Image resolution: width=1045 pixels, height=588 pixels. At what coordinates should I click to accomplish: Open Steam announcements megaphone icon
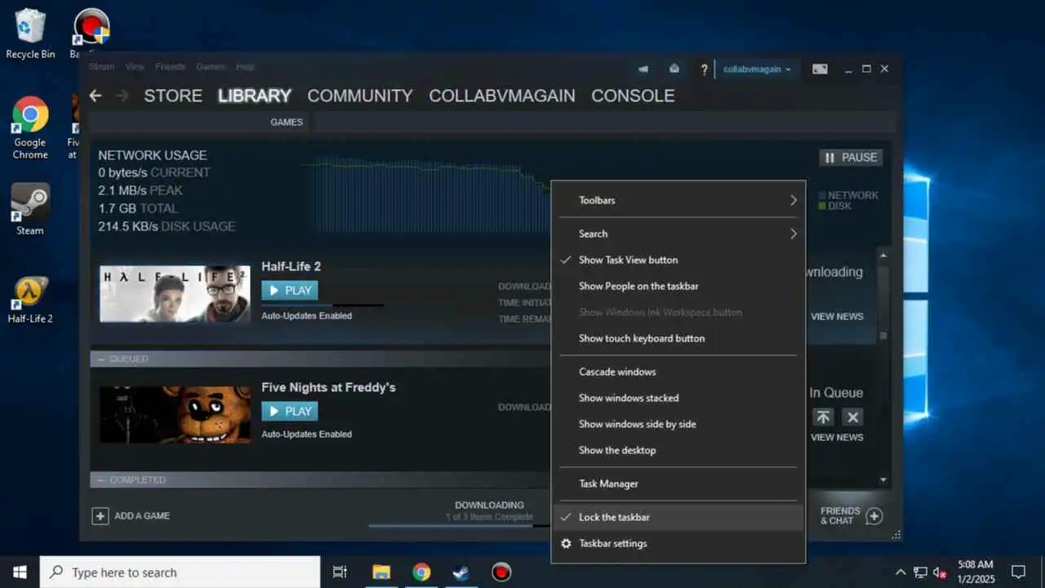click(x=643, y=69)
